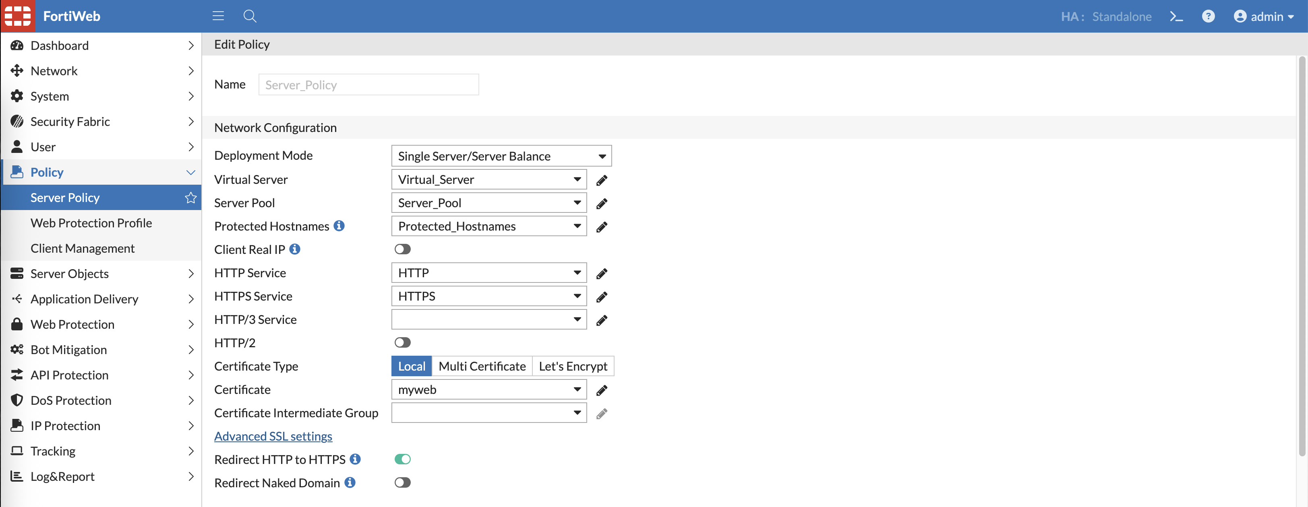The image size is (1308, 507).
Task: Open the CLI console icon
Action: point(1176,16)
